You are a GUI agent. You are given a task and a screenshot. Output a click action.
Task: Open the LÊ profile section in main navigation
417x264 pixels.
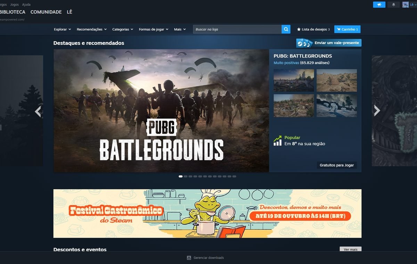pyautogui.click(x=69, y=12)
